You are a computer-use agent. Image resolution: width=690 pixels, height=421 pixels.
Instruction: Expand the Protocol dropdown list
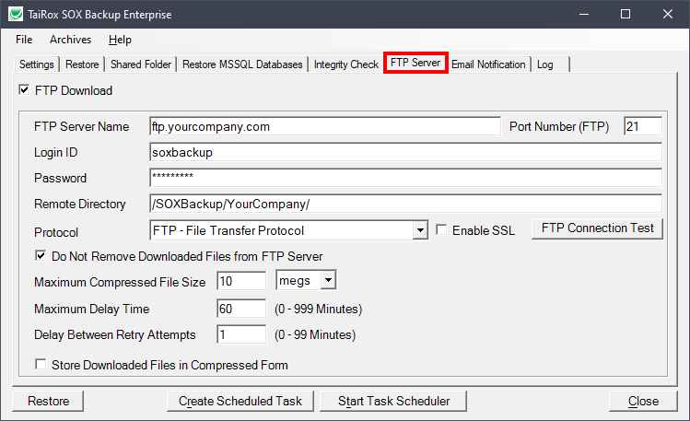(420, 230)
